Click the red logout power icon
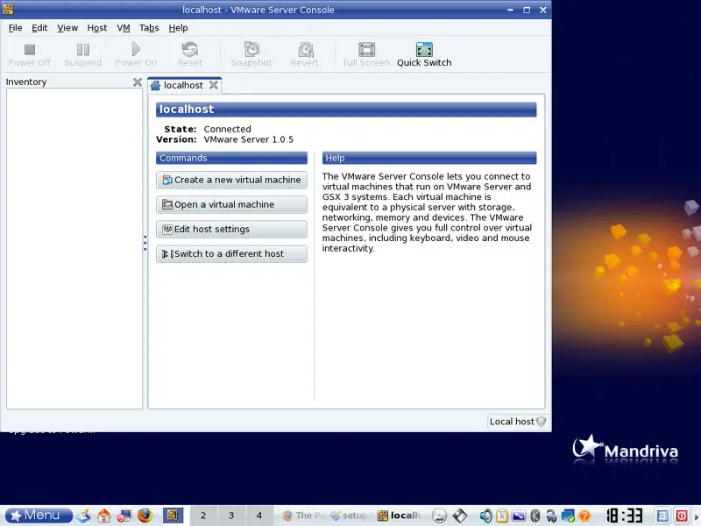 click(x=682, y=515)
